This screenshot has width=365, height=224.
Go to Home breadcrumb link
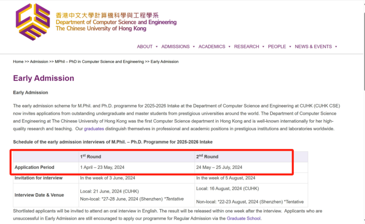point(18,62)
